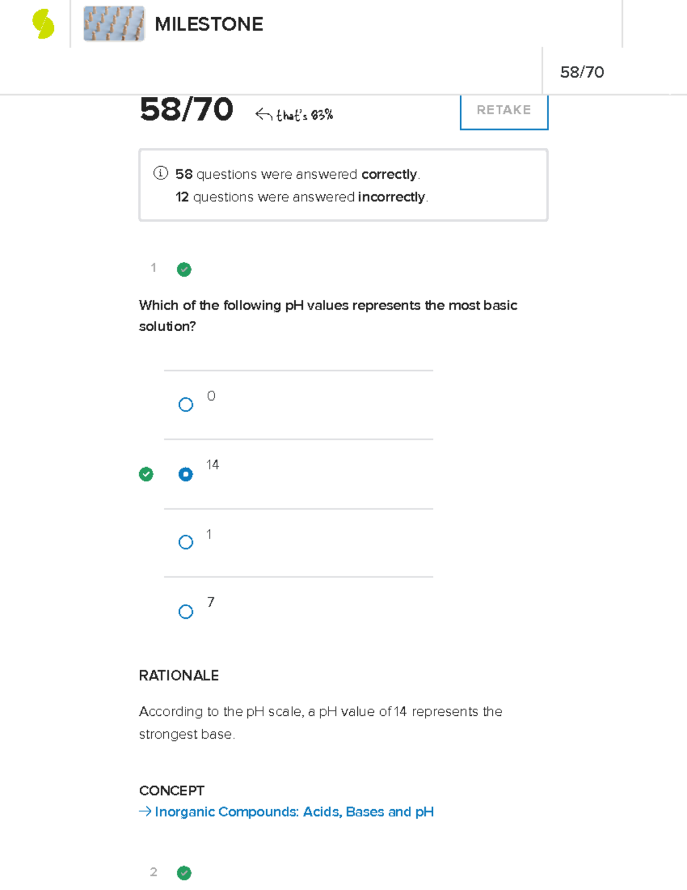This screenshot has width=687, height=890.
Task: Click the green Sophia logo icon
Action: [x=43, y=24]
